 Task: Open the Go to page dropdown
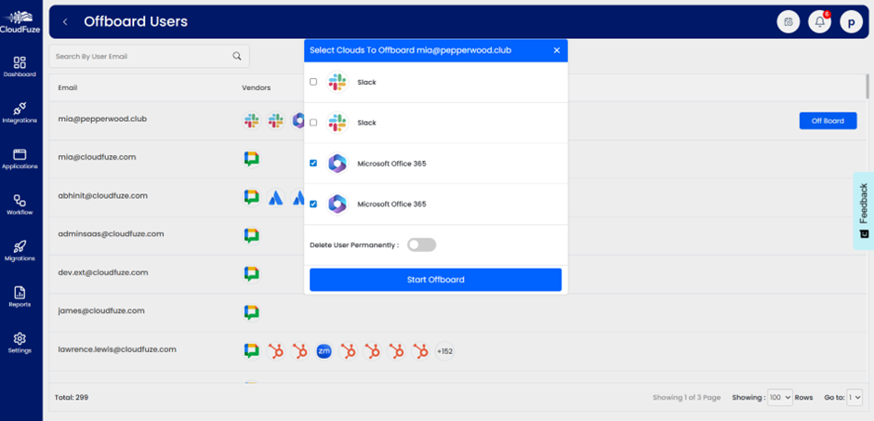[855, 397]
